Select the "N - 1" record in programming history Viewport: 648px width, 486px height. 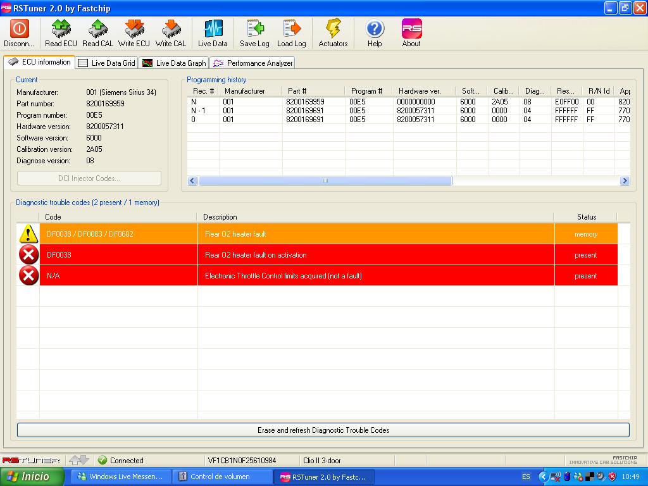point(198,111)
